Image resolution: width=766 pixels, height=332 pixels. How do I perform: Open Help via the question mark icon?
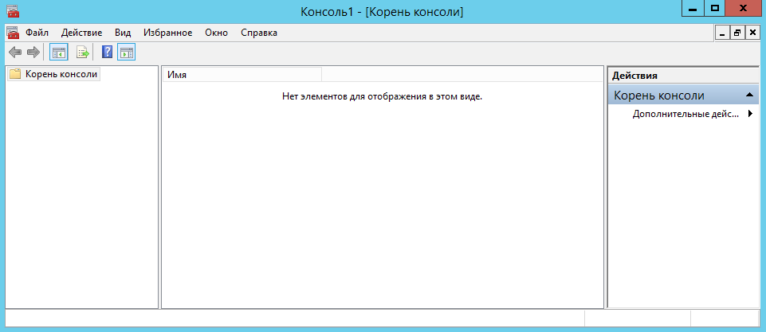[107, 53]
